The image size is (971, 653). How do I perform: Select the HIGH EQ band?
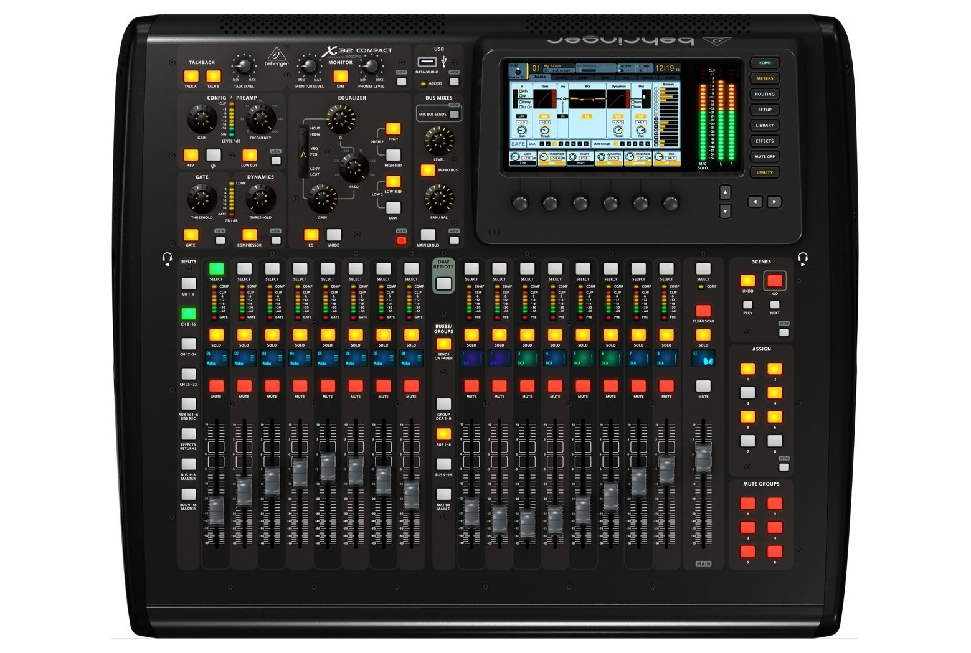(393, 129)
